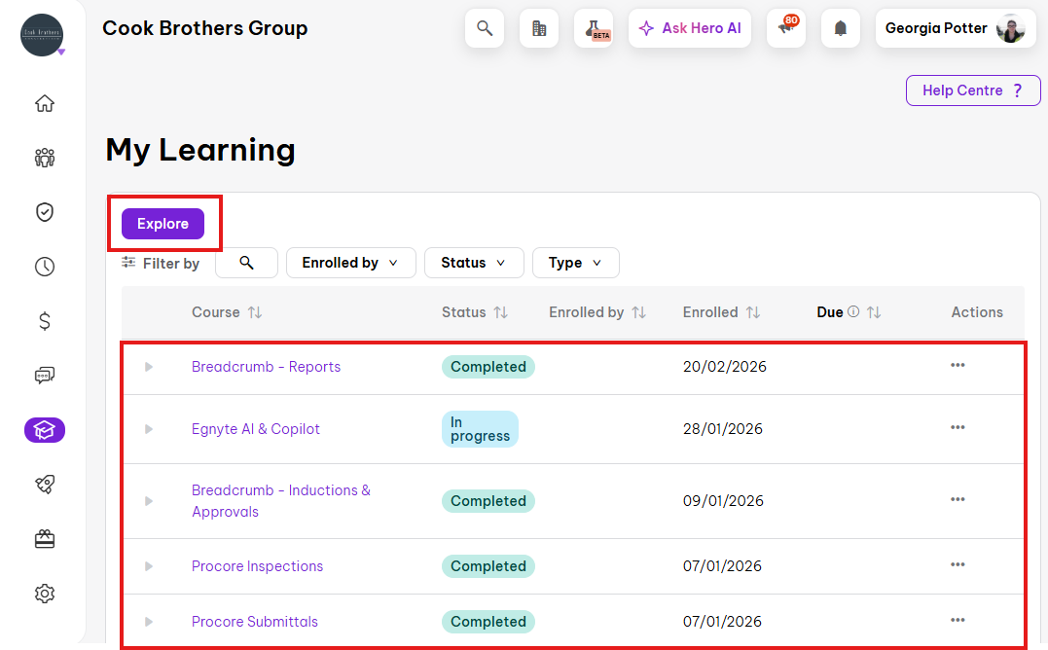This screenshot has width=1048, height=650.
Task: Open actions menu for Egnyte AI & Copilot
Action: pyautogui.click(x=958, y=427)
